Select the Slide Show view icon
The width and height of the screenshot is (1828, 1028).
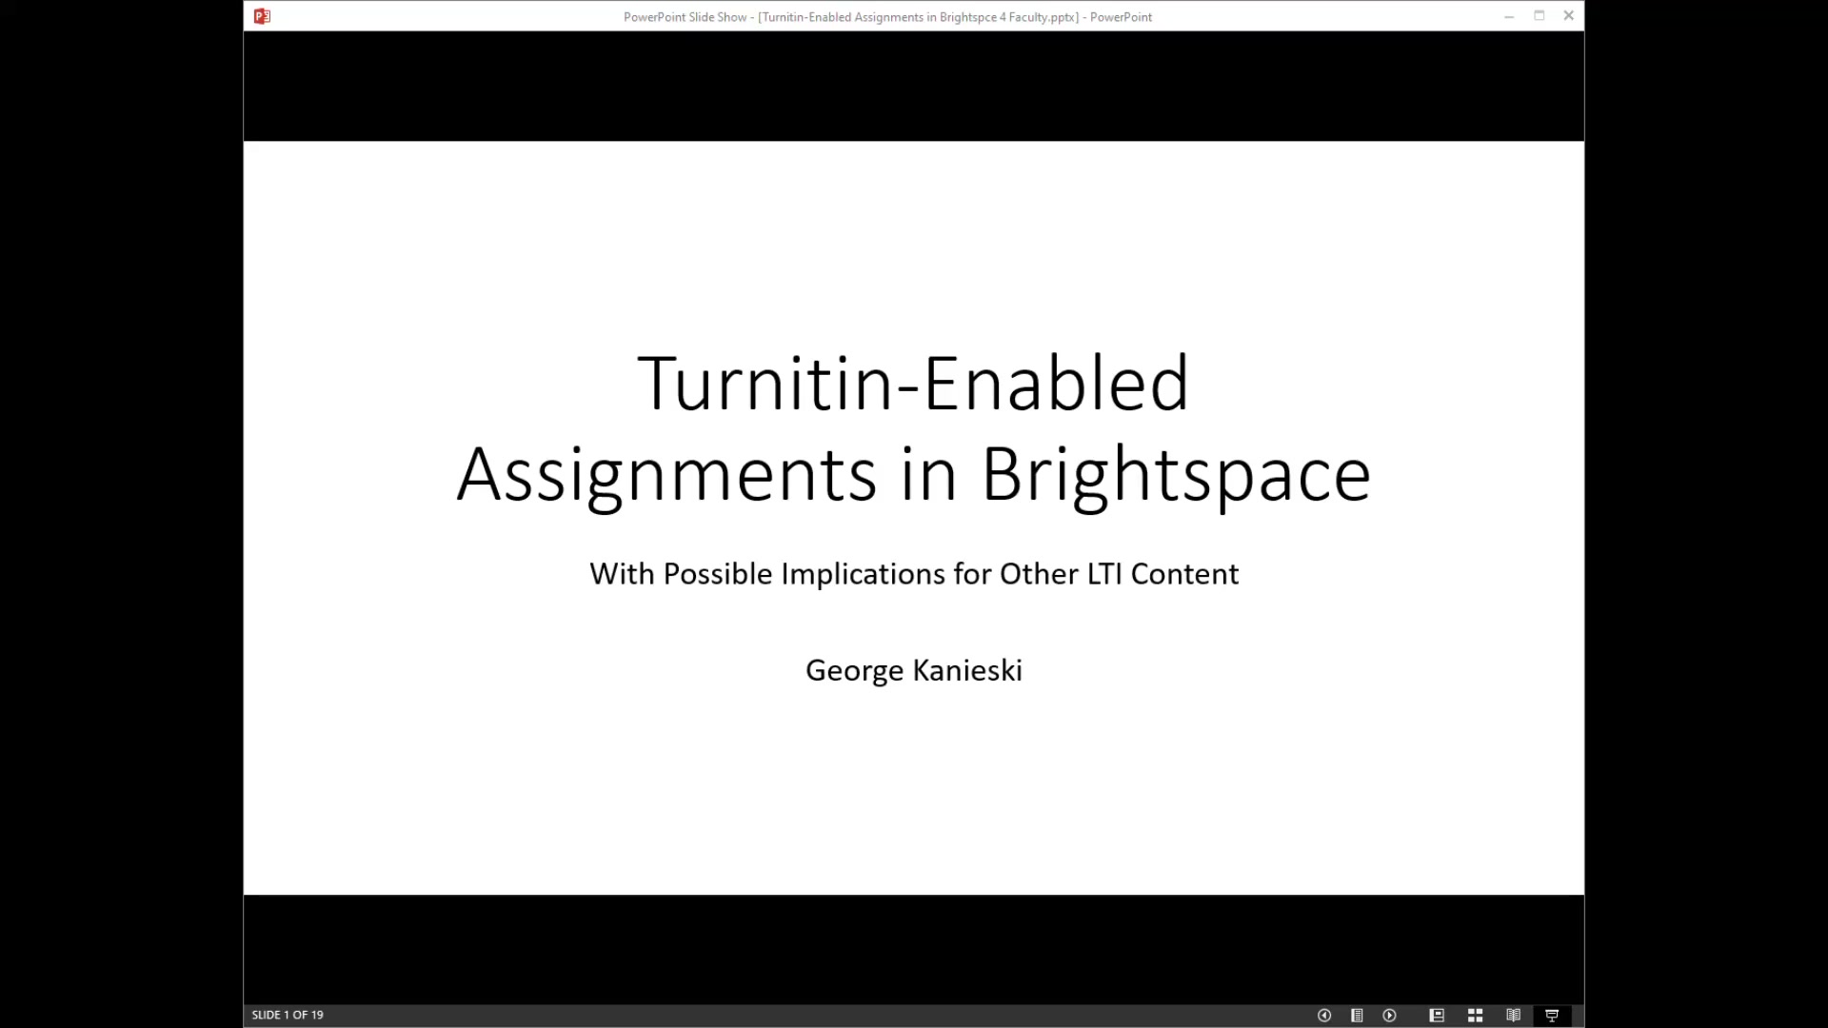pos(1552,1016)
